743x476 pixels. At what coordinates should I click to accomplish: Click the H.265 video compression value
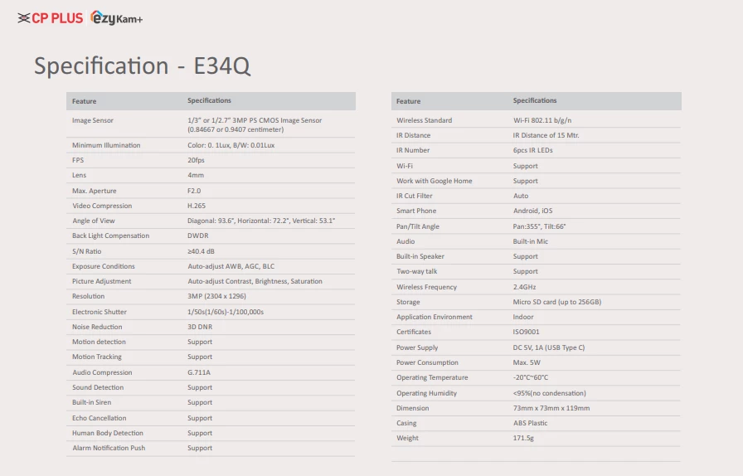coord(197,206)
